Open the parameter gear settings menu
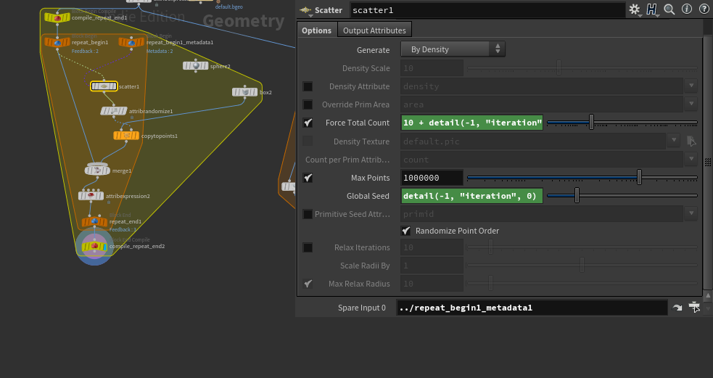The image size is (713, 378). 635,9
